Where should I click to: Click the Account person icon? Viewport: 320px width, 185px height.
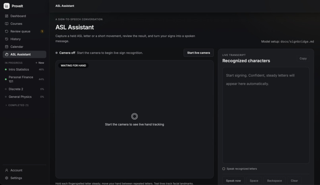coord(6,170)
